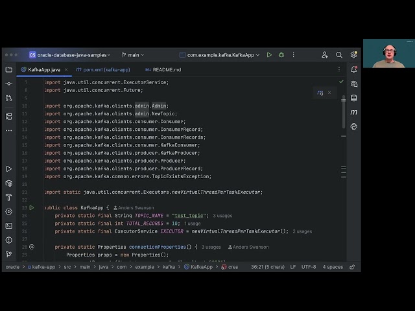Open the Pull Requests tool window
Image resolution: width=415 pixels, height=311 pixels.
pyautogui.click(x=8, y=98)
